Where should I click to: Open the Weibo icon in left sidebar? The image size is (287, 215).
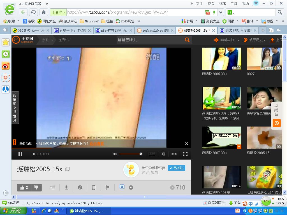(x=6, y=66)
